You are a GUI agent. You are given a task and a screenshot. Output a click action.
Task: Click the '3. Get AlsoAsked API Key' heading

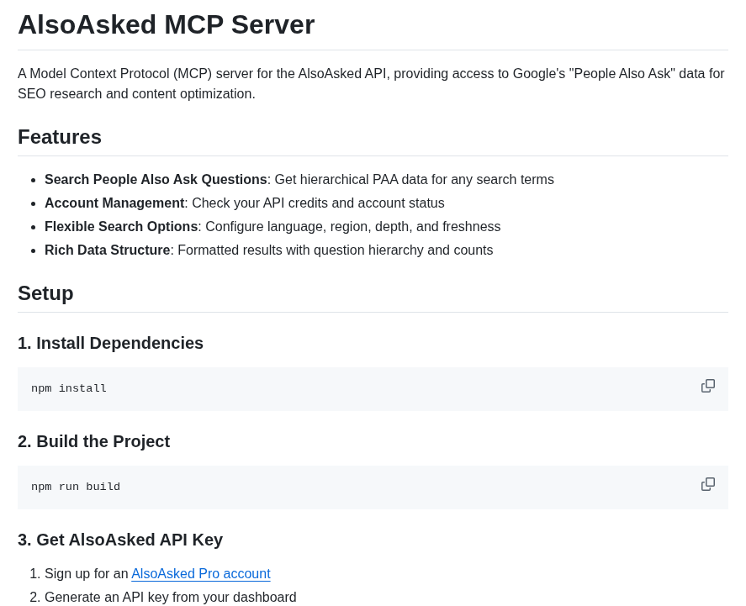pos(120,540)
